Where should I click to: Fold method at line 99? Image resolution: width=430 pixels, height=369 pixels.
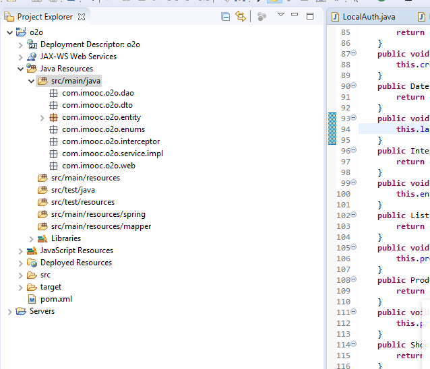tap(354, 182)
